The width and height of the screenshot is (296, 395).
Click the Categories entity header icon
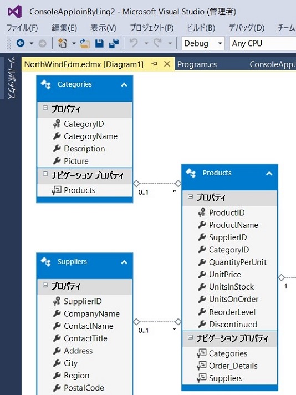coord(46,84)
